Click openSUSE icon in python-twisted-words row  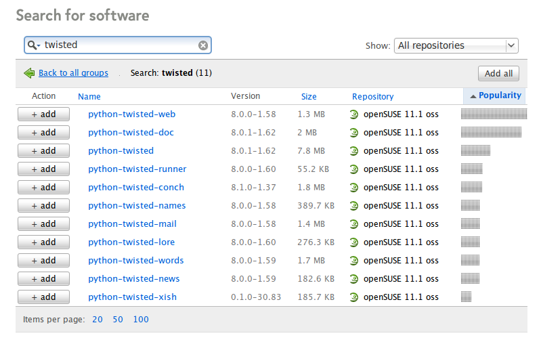click(x=354, y=261)
